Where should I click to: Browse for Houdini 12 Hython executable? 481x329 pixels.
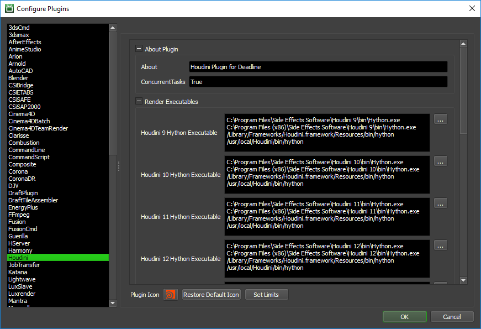[440, 246]
